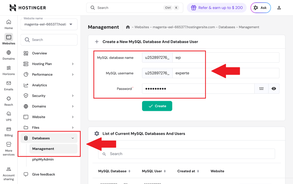Open the Domains globe icon in left rail
Image resolution: width=293 pixels, height=184 pixels.
(x=8, y=53)
